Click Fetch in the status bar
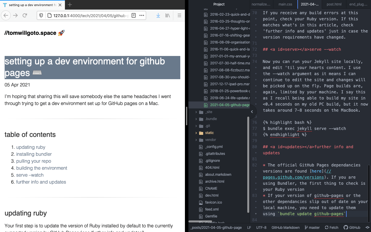 [x=332, y=228]
